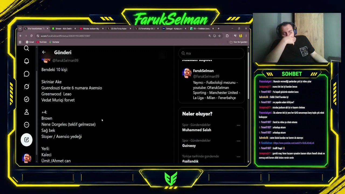Click the install app icon in address bar
The width and height of the screenshot is (345, 194).
click(215, 36)
